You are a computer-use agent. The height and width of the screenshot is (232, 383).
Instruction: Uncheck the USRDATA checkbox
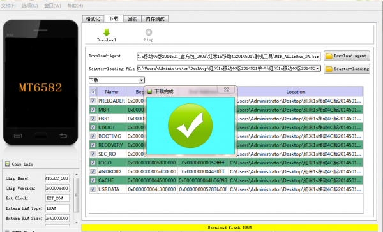[x=93, y=189]
